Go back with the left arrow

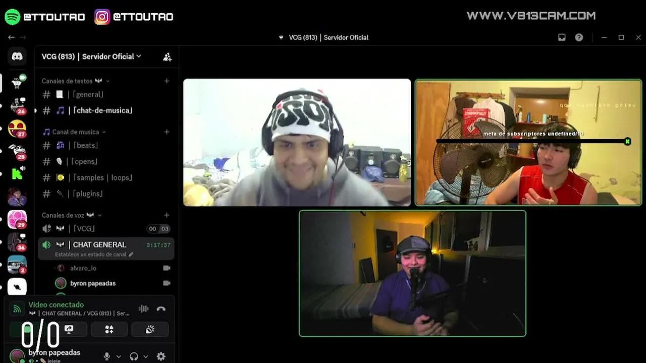pos(11,37)
